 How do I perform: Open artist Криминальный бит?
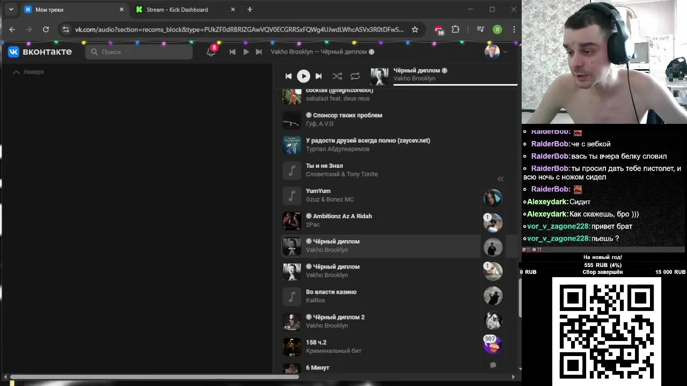tap(334, 351)
